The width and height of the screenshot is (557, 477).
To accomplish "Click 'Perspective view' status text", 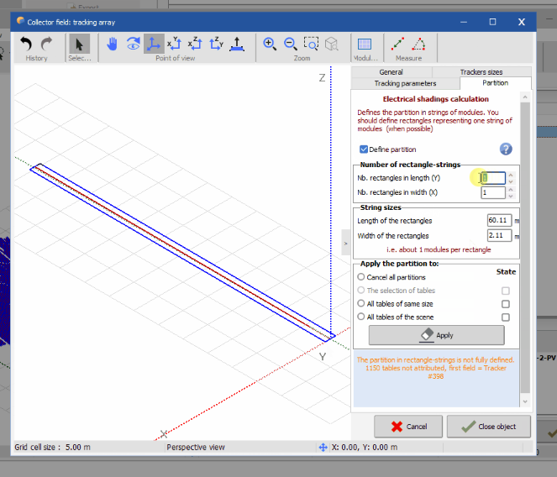I will (x=196, y=447).
